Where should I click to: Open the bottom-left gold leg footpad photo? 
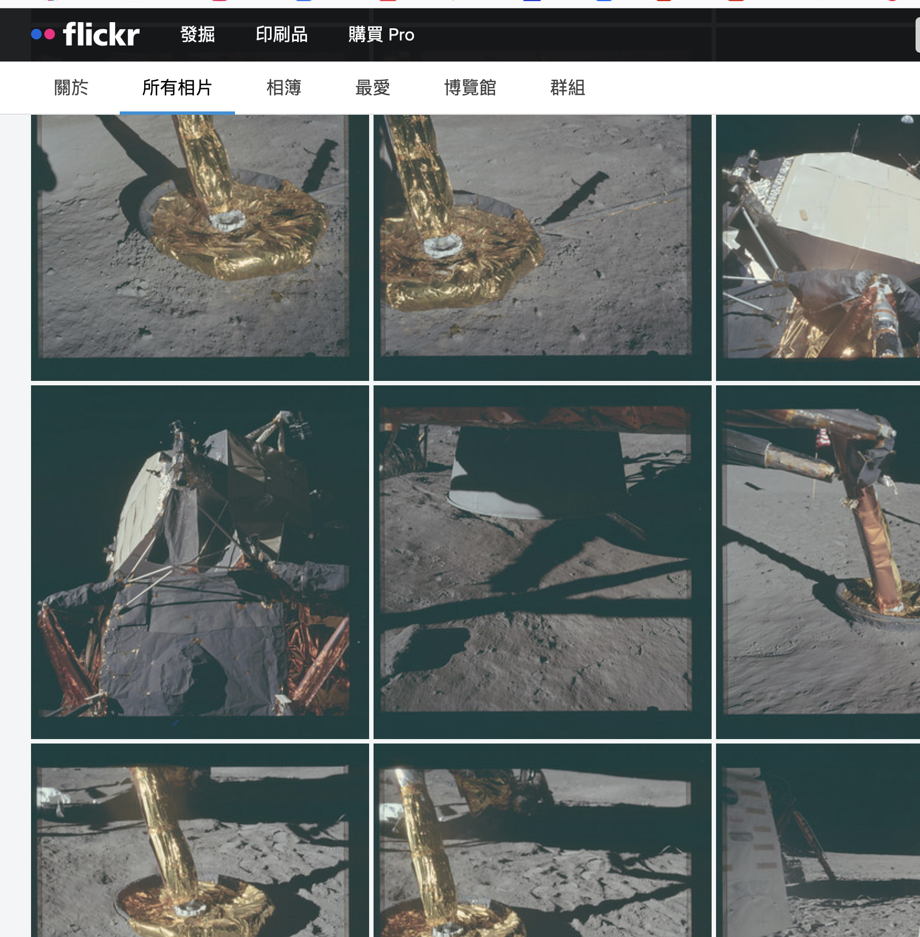point(200,841)
